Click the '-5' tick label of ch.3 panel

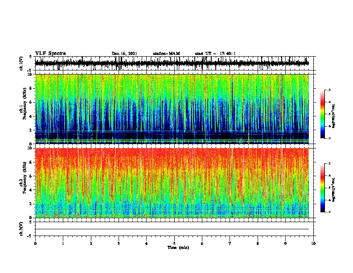30,236
